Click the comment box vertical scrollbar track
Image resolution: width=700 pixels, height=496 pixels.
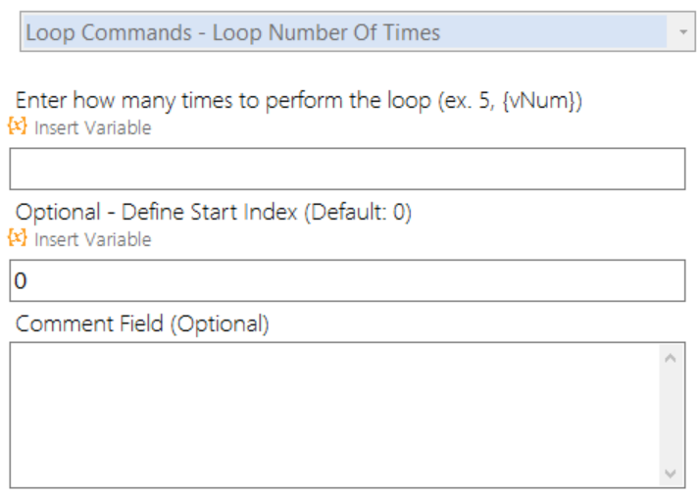click(x=671, y=414)
